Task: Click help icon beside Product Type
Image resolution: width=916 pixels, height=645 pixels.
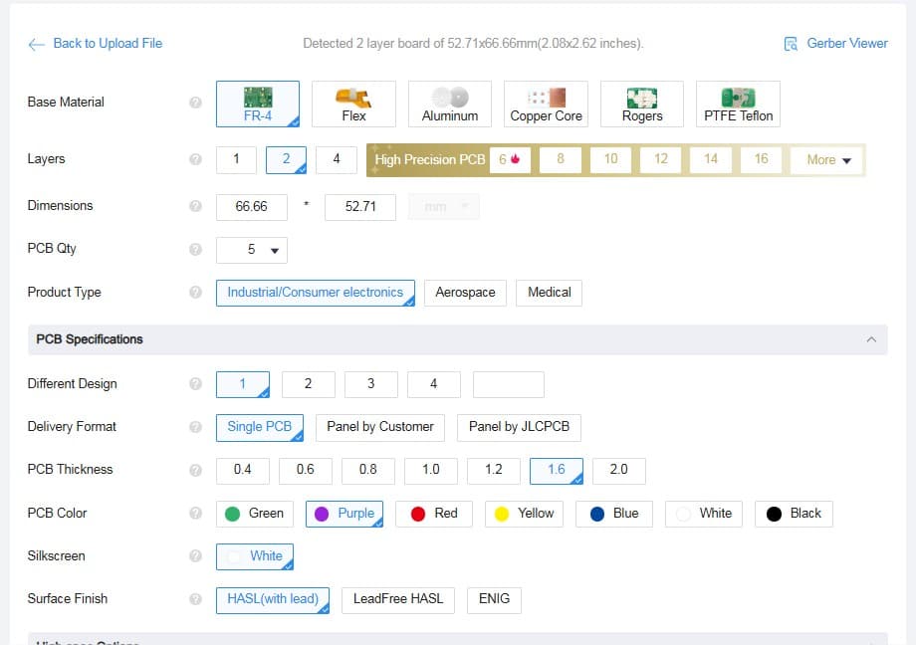Action: [196, 292]
